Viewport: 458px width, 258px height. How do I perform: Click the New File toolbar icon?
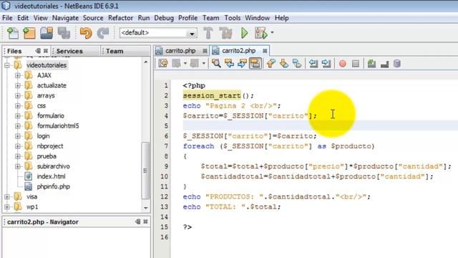pos(13,33)
